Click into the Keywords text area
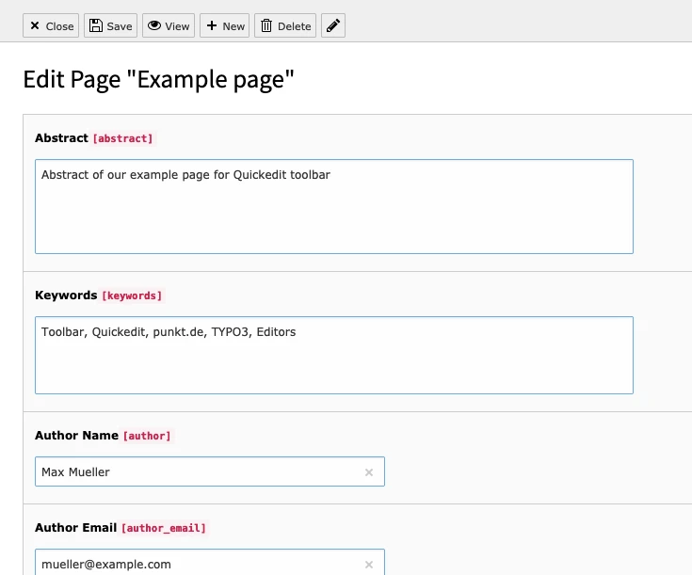This screenshot has width=692, height=575. (334, 355)
